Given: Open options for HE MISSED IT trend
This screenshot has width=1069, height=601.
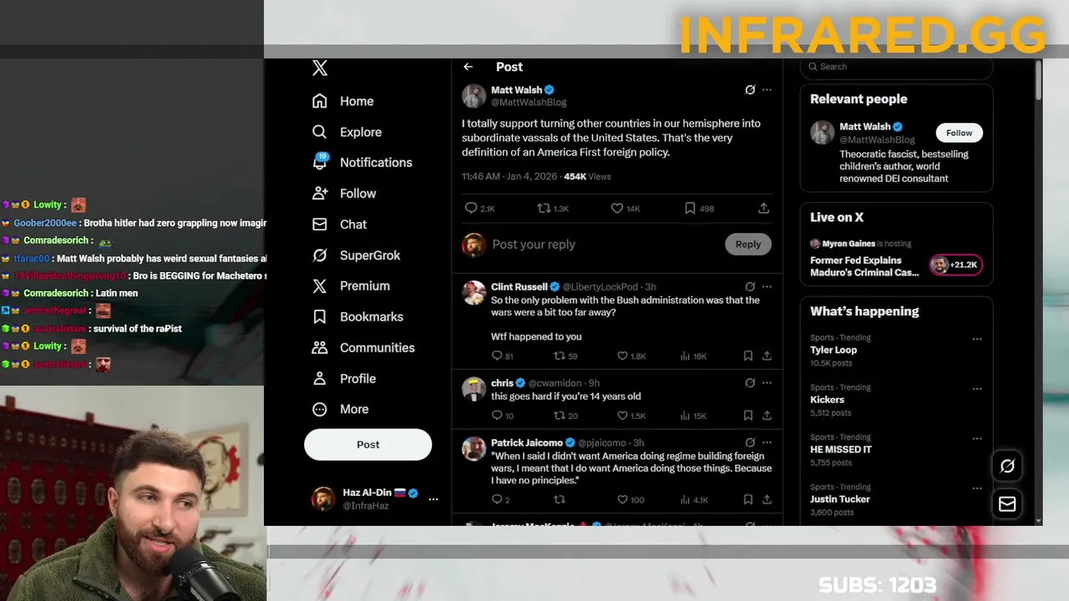Looking at the screenshot, I should click(x=976, y=438).
